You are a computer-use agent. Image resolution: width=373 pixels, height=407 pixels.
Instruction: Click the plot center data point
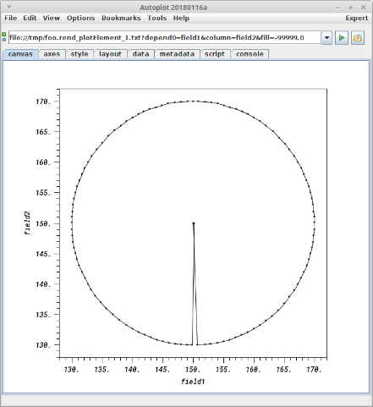[194, 223]
